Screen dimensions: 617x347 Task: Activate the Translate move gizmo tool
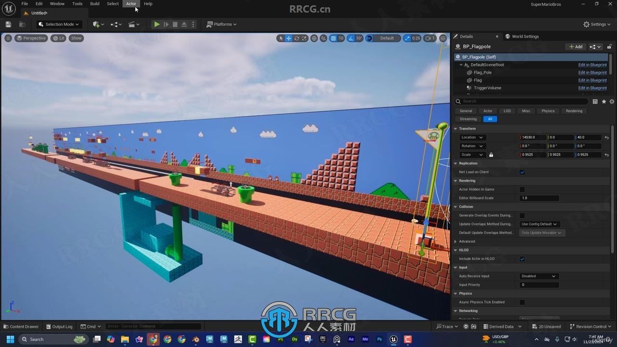(289, 38)
